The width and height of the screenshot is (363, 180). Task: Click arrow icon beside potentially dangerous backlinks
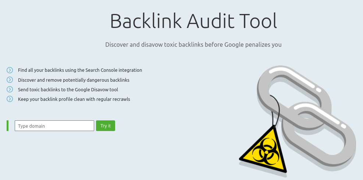(10, 80)
